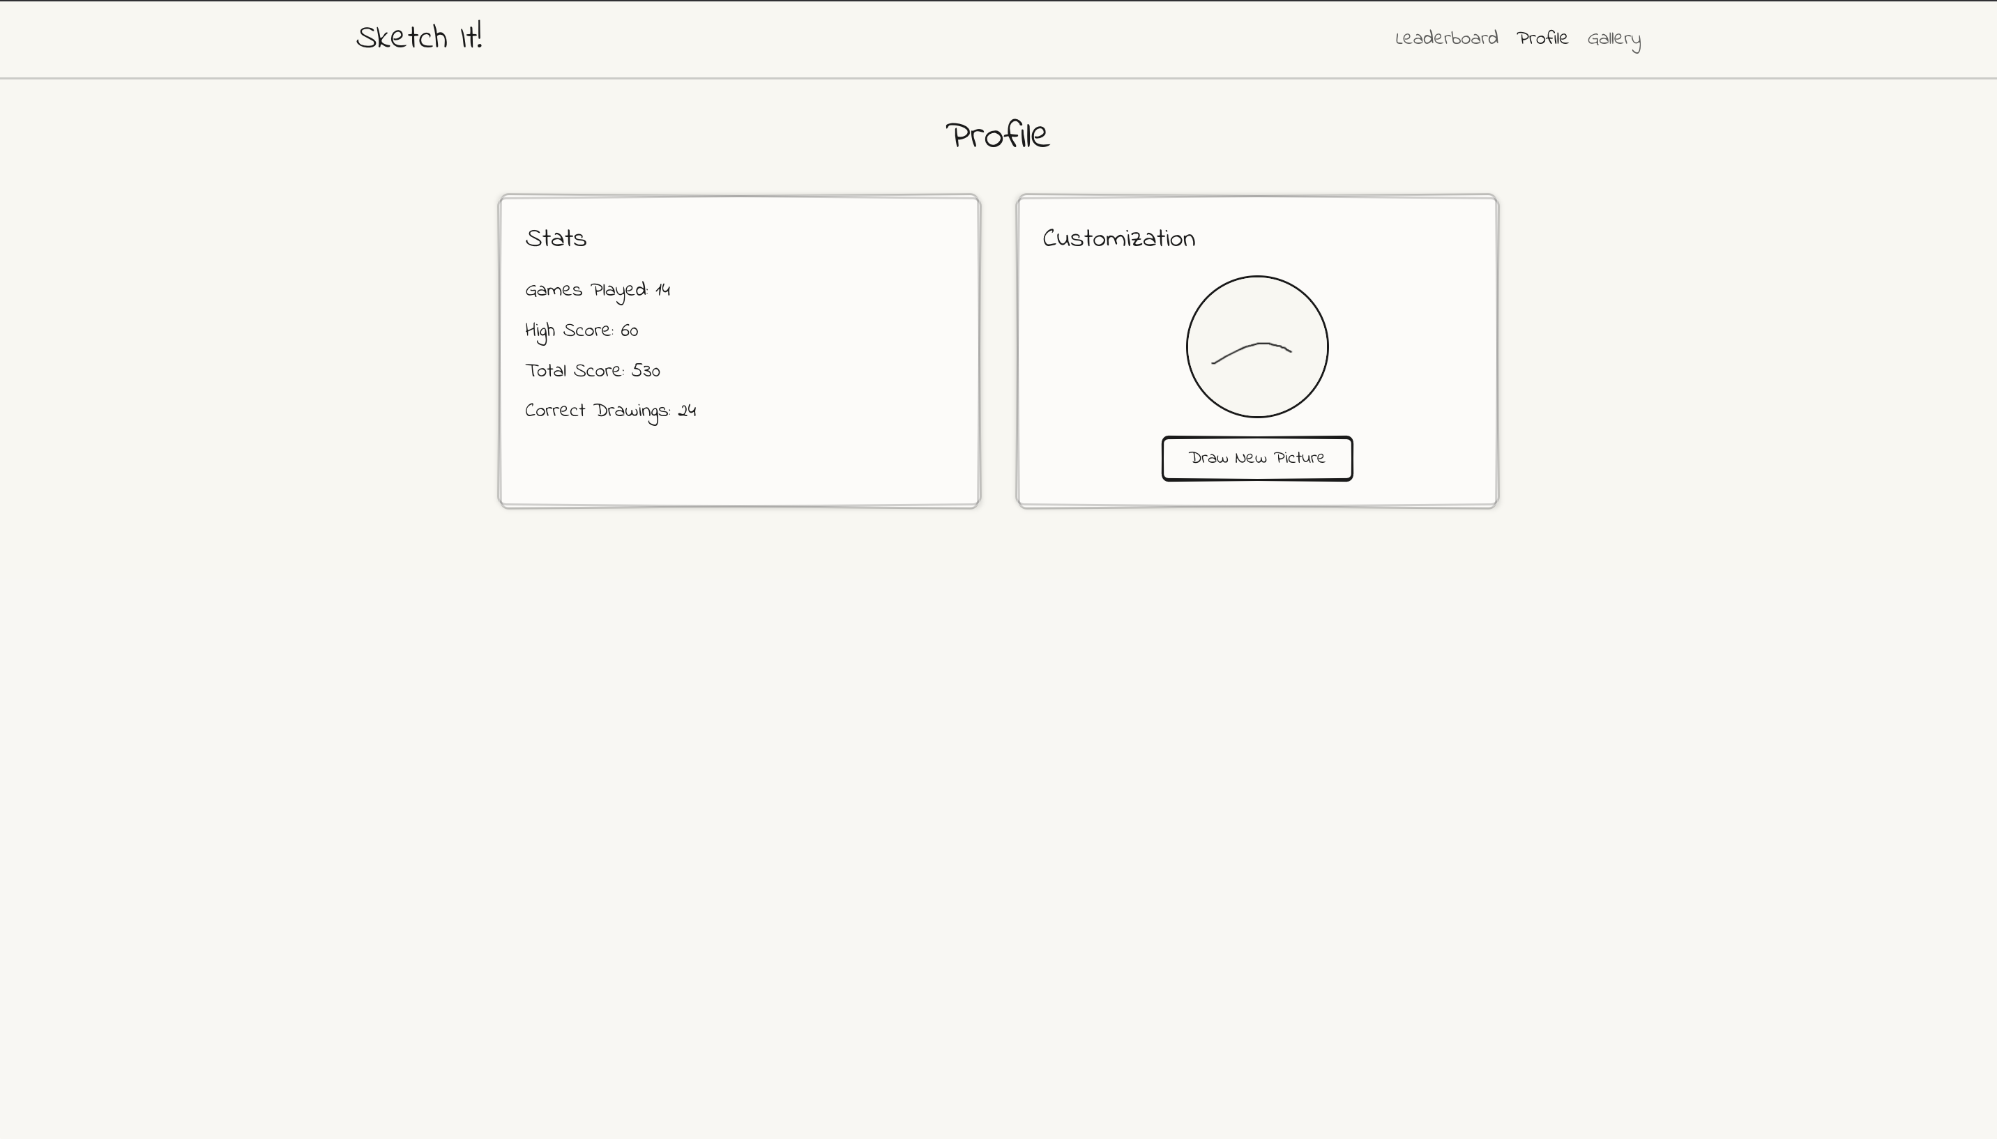Go to the Gallery page
The width and height of the screenshot is (1997, 1139).
coord(1613,39)
